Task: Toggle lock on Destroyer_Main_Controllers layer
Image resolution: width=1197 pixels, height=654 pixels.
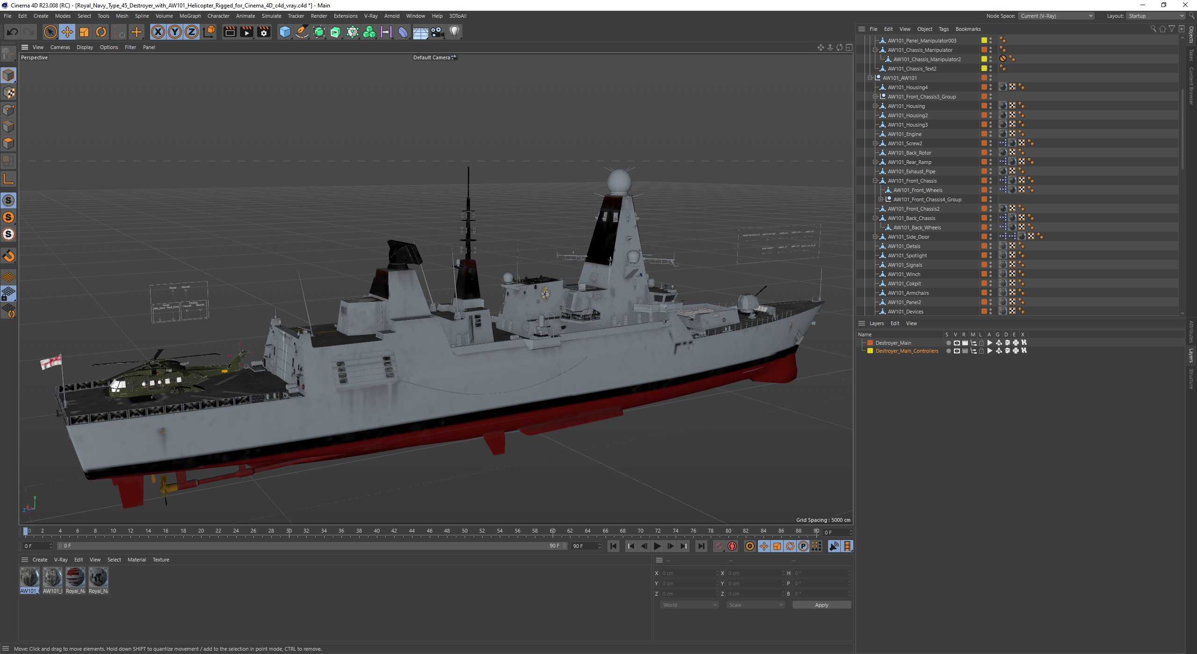Action: point(981,351)
